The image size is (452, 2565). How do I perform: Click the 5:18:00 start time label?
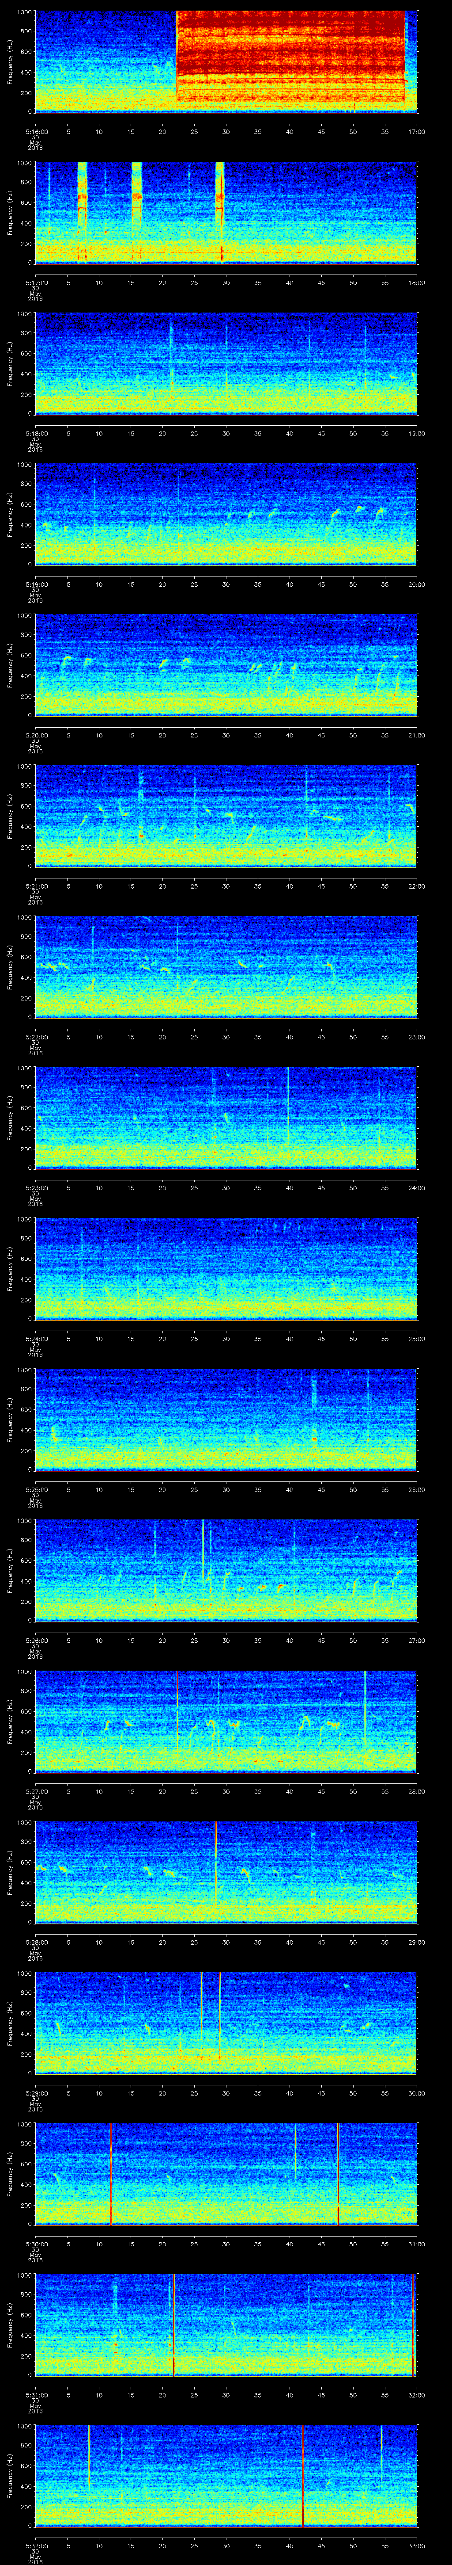[36, 433]
